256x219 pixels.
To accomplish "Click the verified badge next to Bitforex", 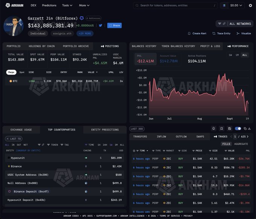I will [82, 18].
